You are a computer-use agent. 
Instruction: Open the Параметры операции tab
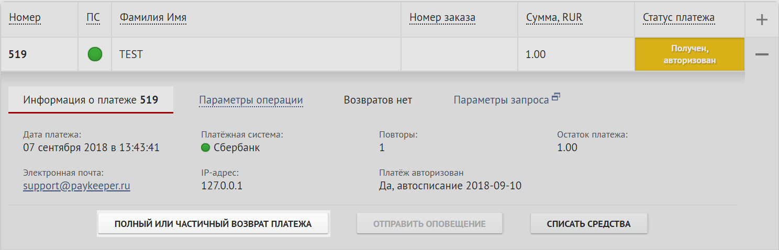coord(251,100)
